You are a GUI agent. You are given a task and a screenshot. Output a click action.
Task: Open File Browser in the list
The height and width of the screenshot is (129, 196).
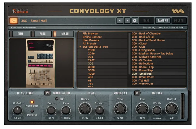tap(90, 34)
